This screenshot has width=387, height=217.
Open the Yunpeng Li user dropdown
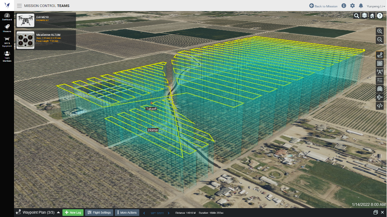coord(376,6)
